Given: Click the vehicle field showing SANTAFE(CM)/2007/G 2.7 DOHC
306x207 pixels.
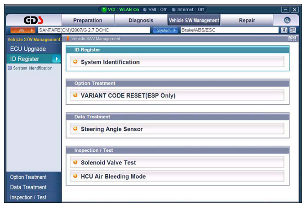Looking at the screenshot, I should click(94, 30).
